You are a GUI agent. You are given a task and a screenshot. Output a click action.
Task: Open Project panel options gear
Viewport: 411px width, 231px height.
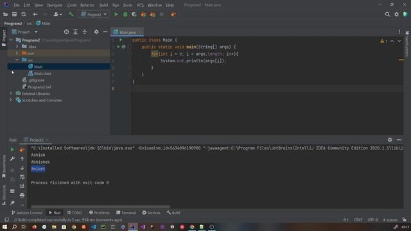point(96,31)
